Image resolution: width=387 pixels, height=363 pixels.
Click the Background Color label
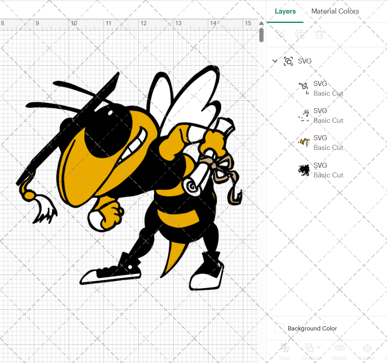(x=312, y=329)
